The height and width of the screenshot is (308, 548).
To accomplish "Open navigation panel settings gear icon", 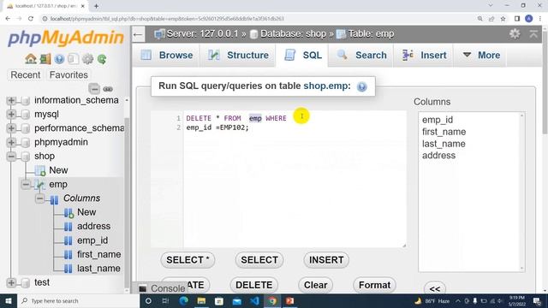I will click(x=87, y=59).
